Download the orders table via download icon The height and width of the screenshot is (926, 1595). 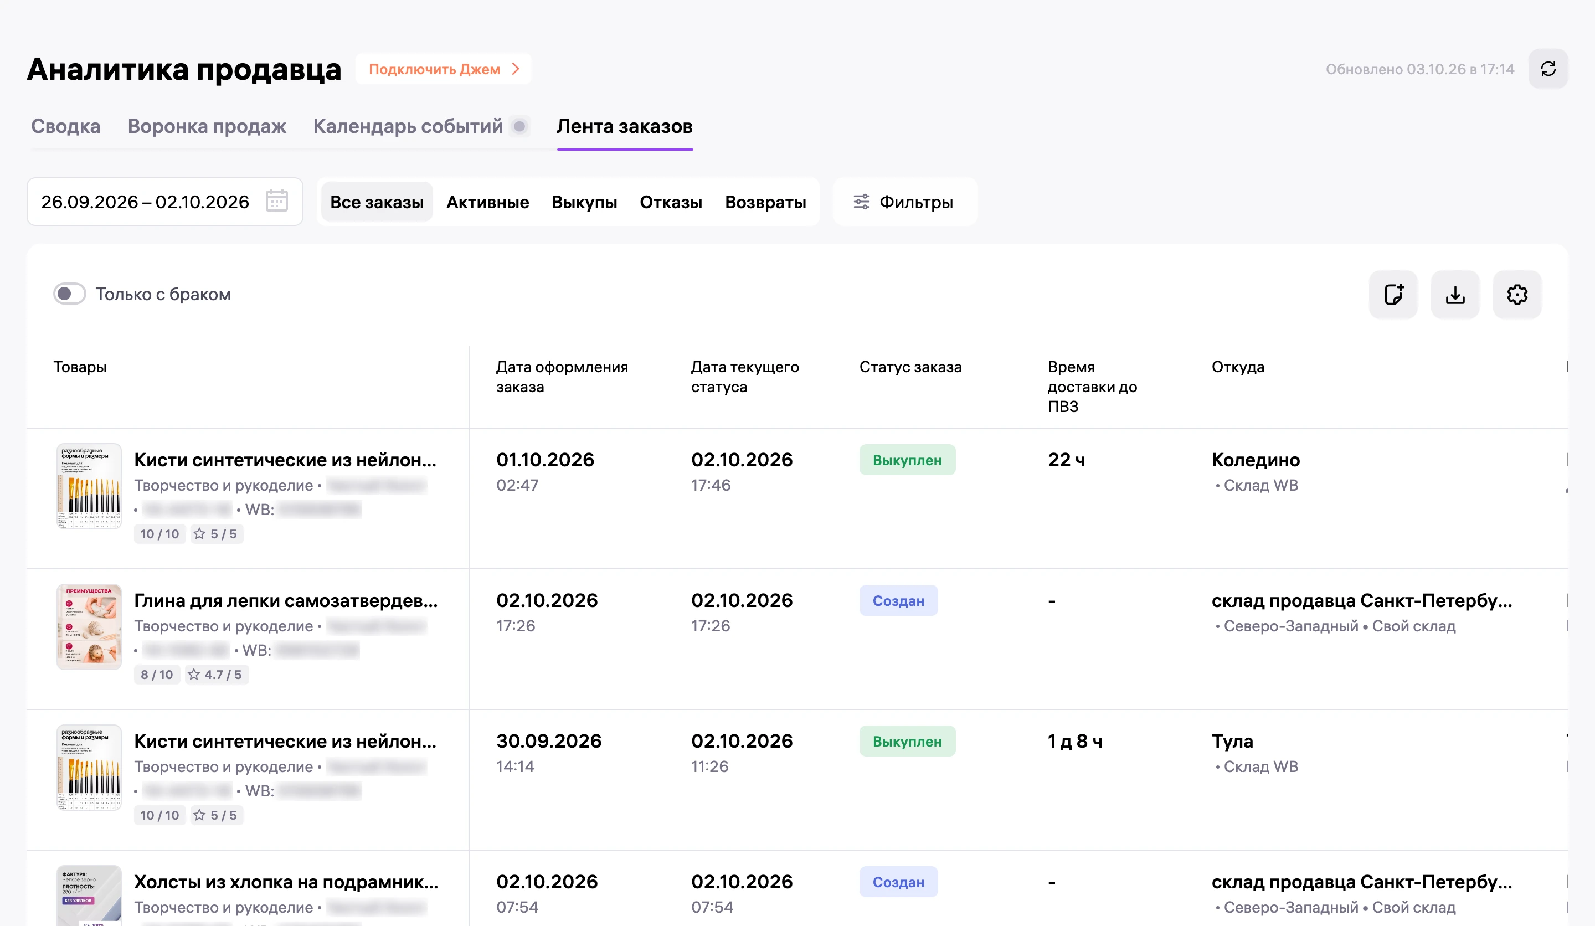(x=1455, y=294)
